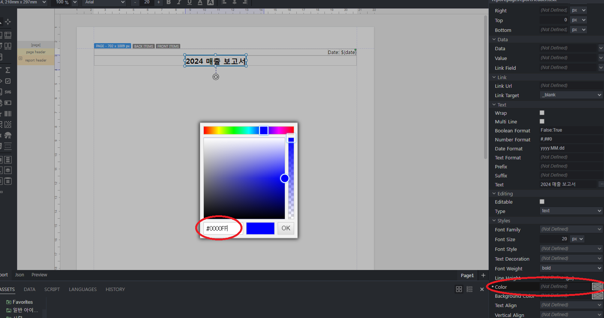The image size is (604, 318).
Task: Insert the dashed line band element
Action: coord(8,146)
